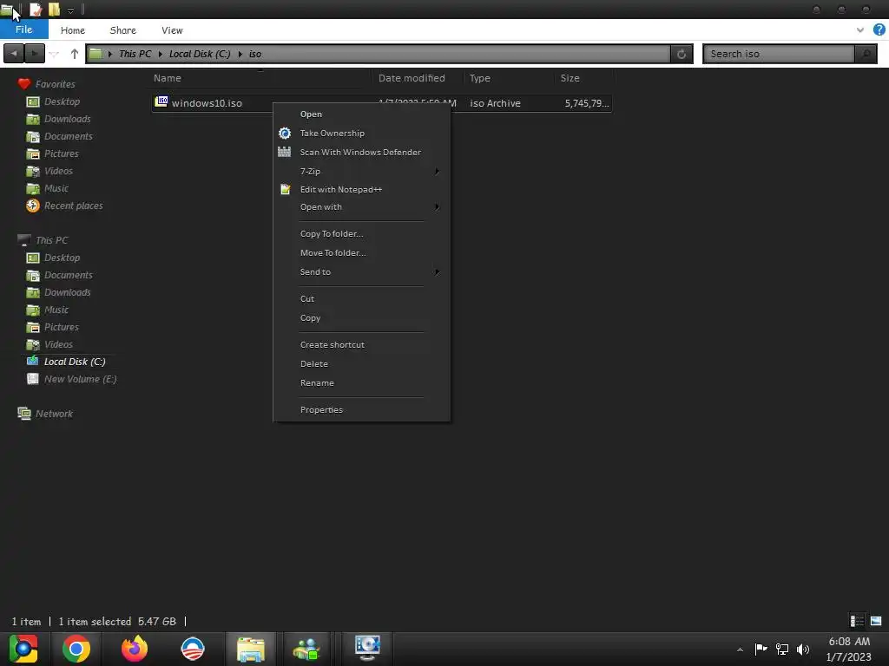Show hidden tray icons arrow
The image size is (889, 666).
tap(740, 650)
